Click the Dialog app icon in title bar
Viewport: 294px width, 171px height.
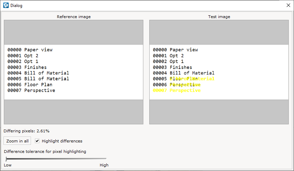coord(6,6)
